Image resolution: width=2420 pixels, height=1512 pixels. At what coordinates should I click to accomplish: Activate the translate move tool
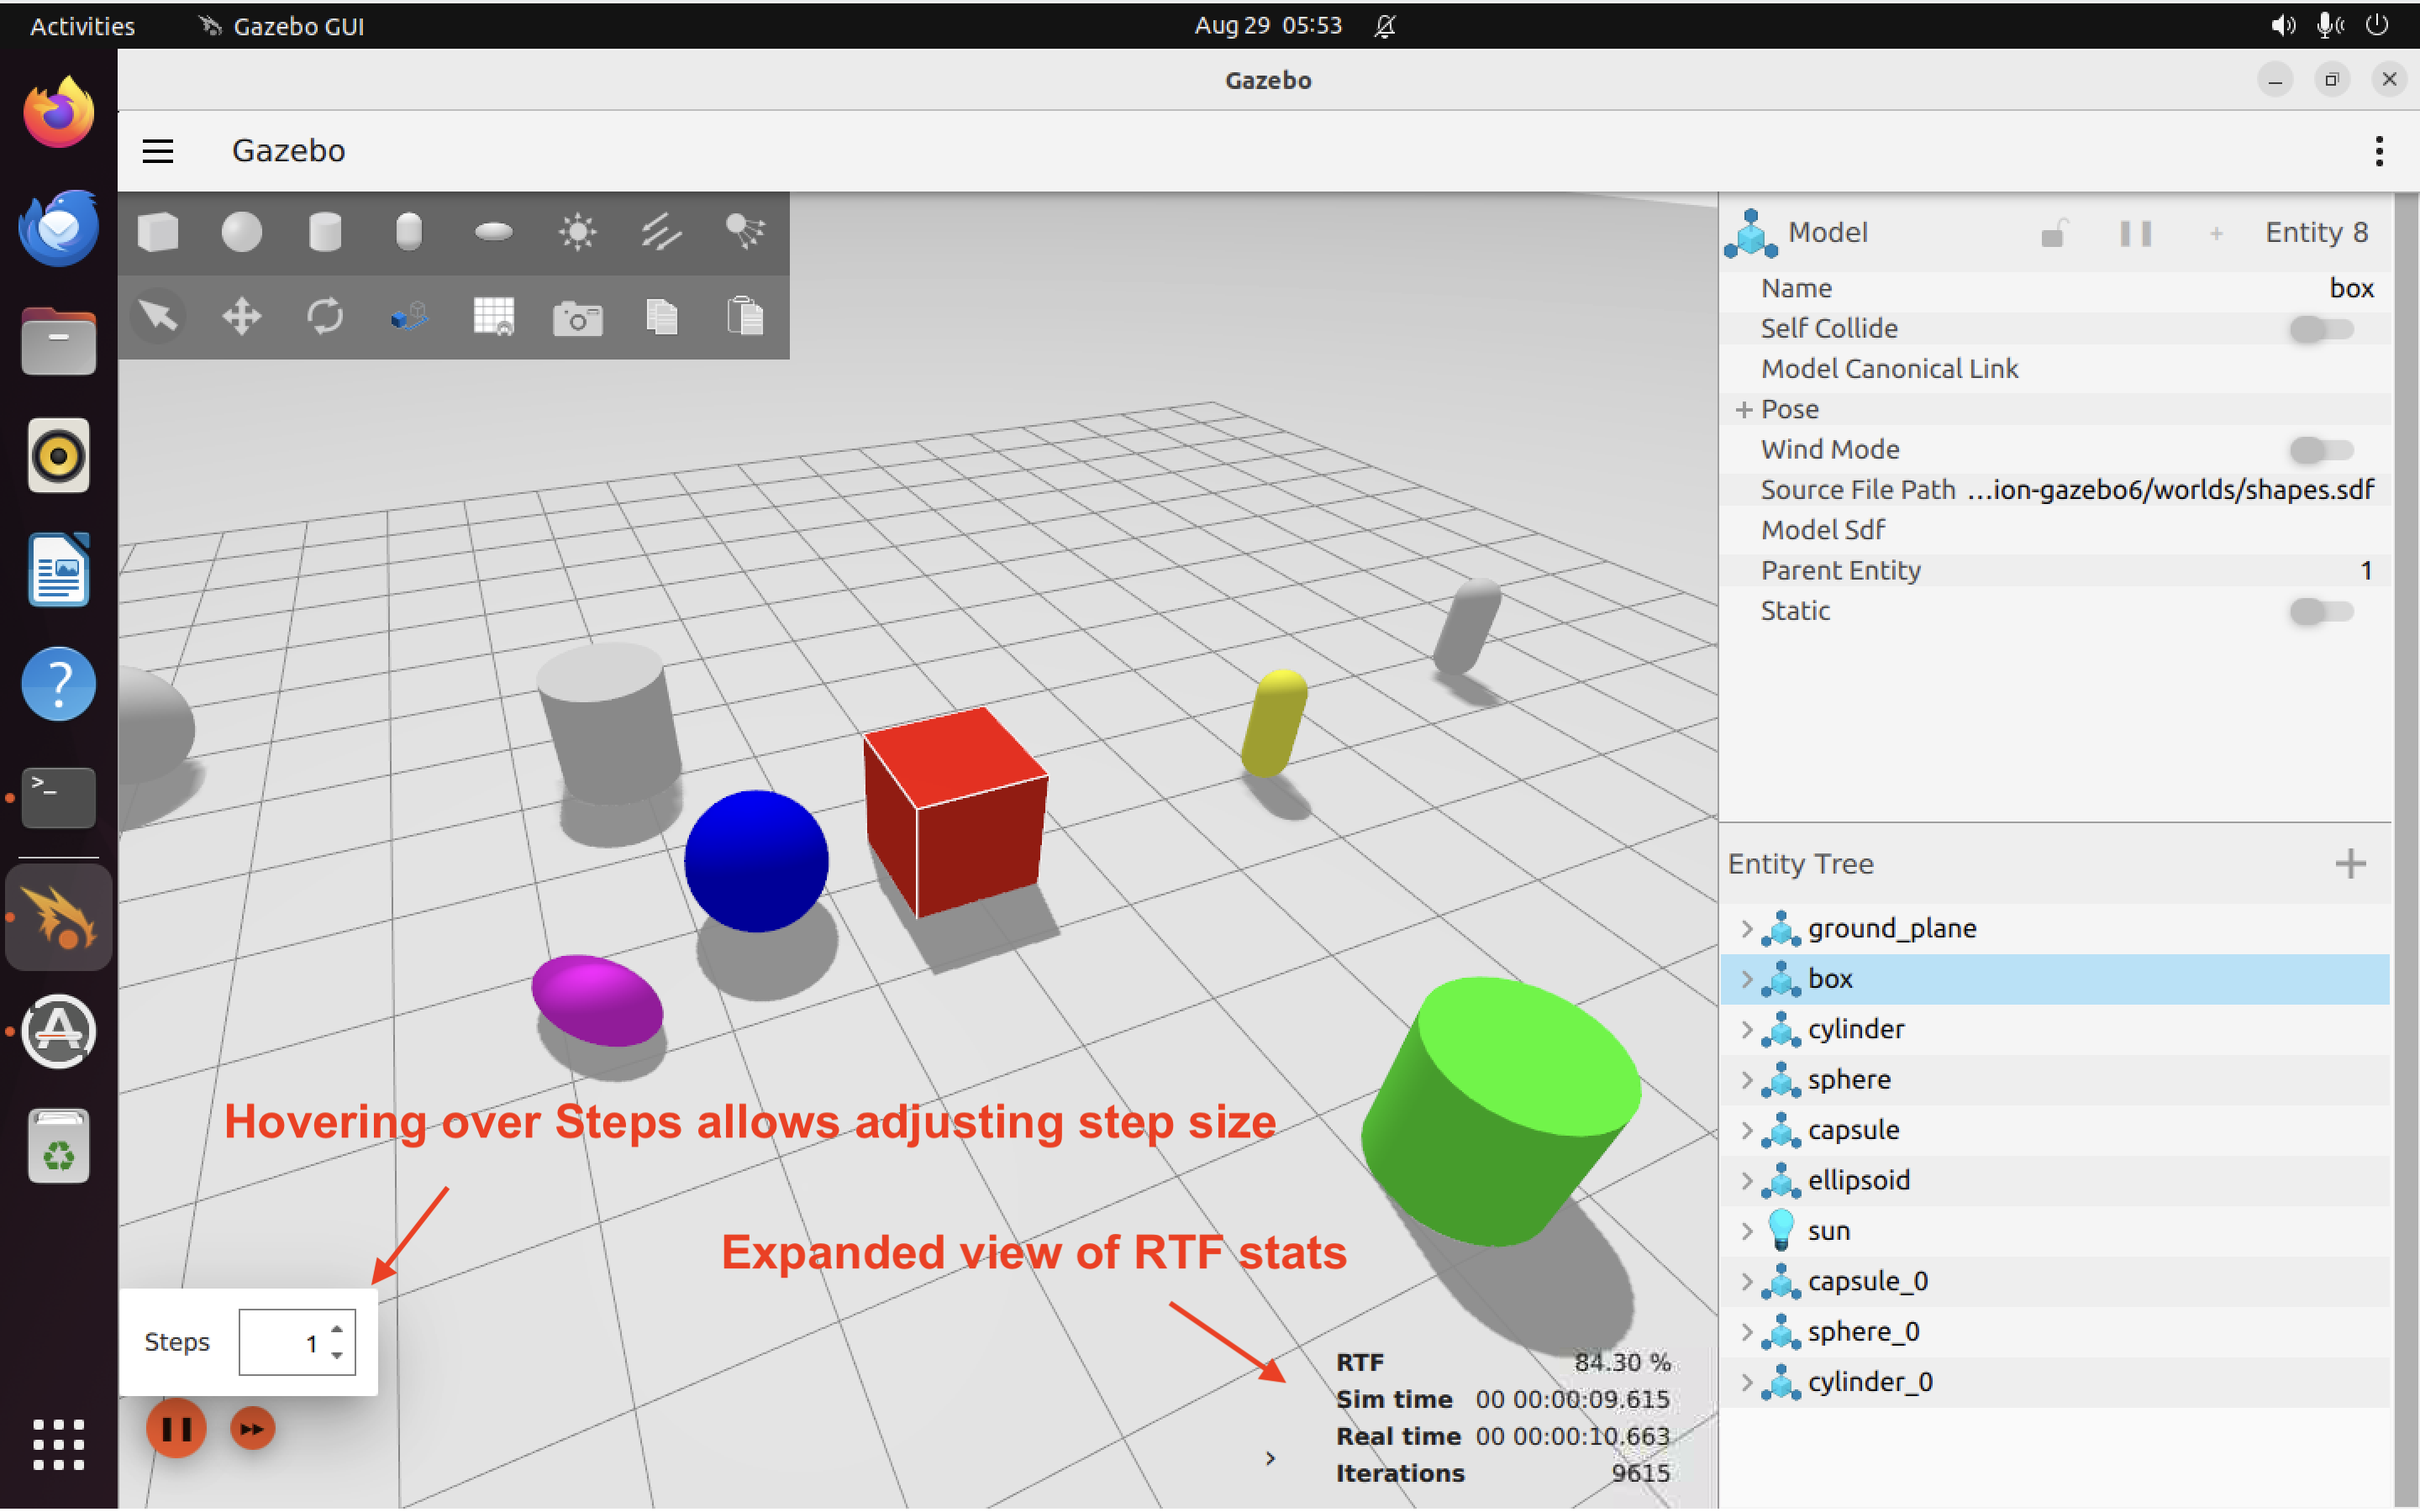click(x=241, y=317)
